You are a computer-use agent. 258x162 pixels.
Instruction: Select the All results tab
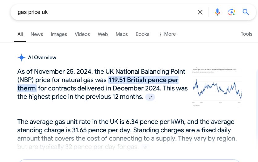[20, 34]
